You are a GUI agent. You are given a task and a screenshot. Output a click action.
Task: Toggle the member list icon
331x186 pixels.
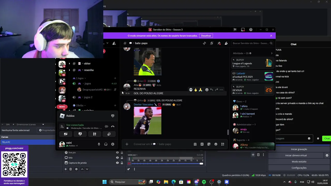(x=226, y=43)
